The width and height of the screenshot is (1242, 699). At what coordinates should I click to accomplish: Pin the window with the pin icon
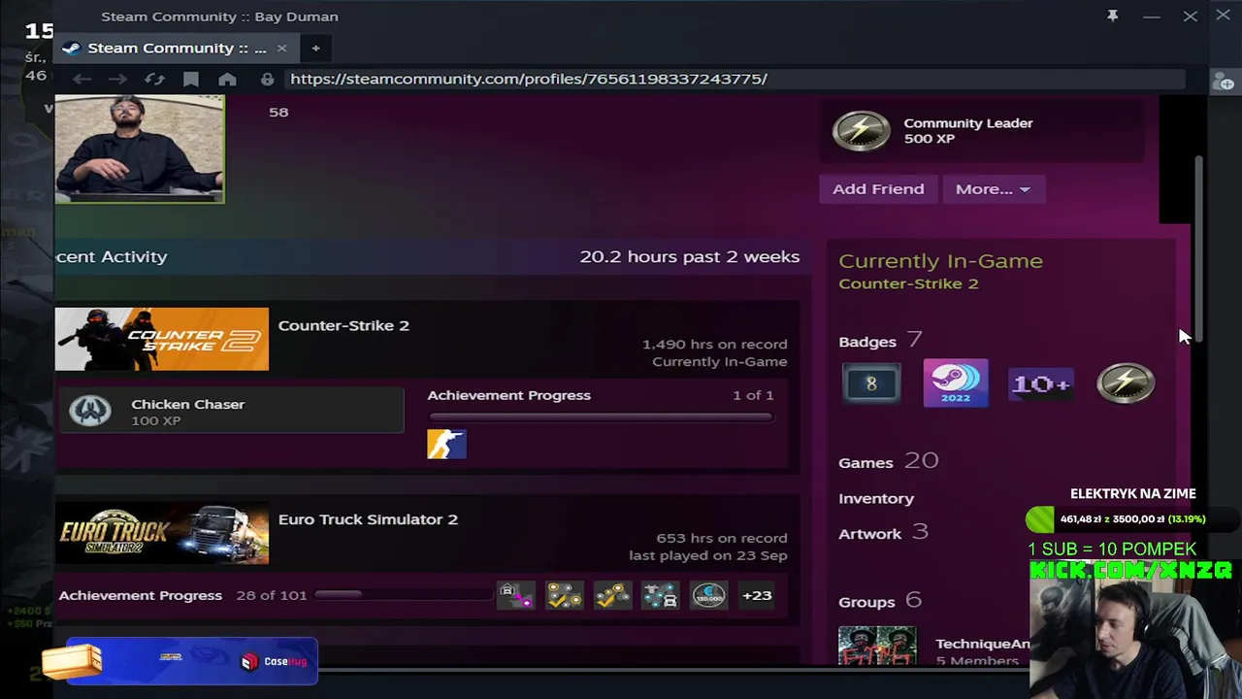(x=1113, y=16)
